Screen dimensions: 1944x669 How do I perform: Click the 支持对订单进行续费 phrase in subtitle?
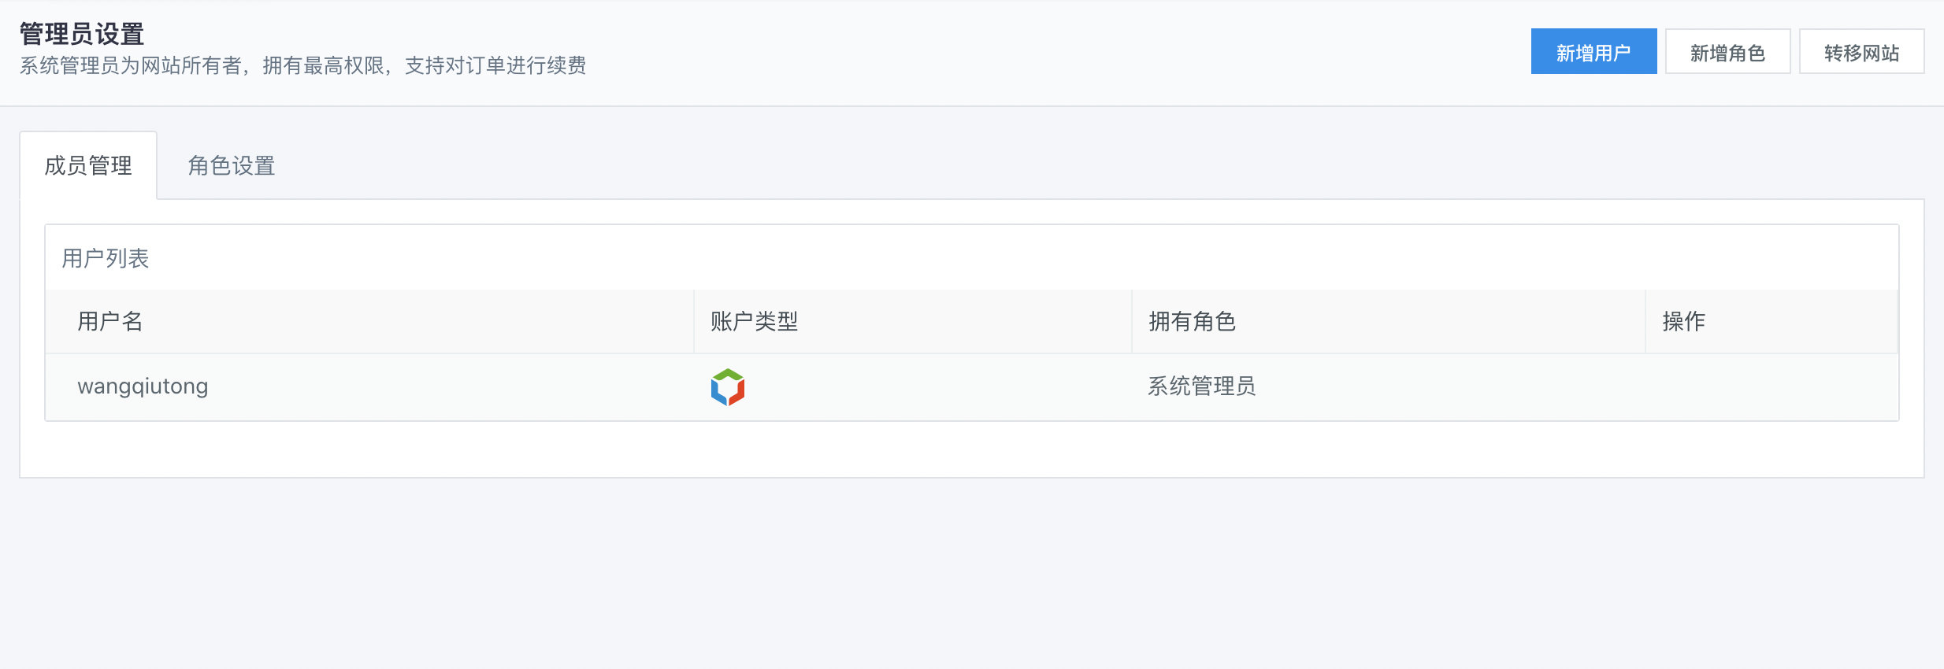(495, 65)
